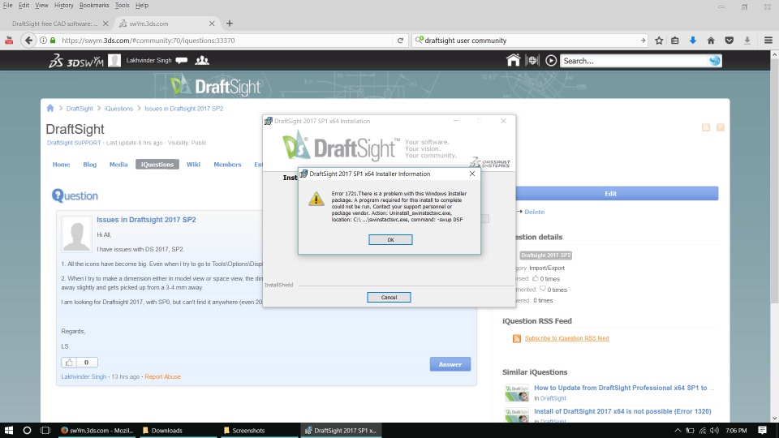This screenshot has height=438, width=779.
Task: Reload the current page
Action: tap(400, 41)
